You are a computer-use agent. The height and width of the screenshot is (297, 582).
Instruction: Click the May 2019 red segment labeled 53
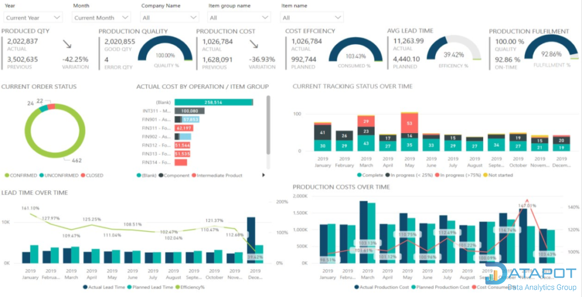[409, 122]
